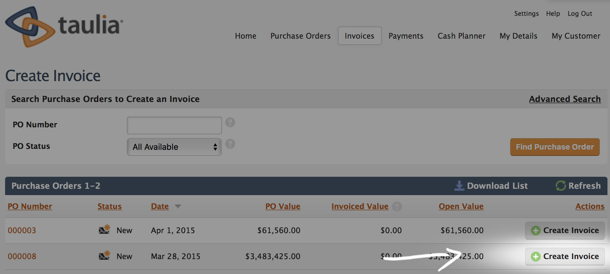Open purchase order 000008
The width and height of the screenshot is (610, 274).
pyautogui.click(x=22, y=257)
